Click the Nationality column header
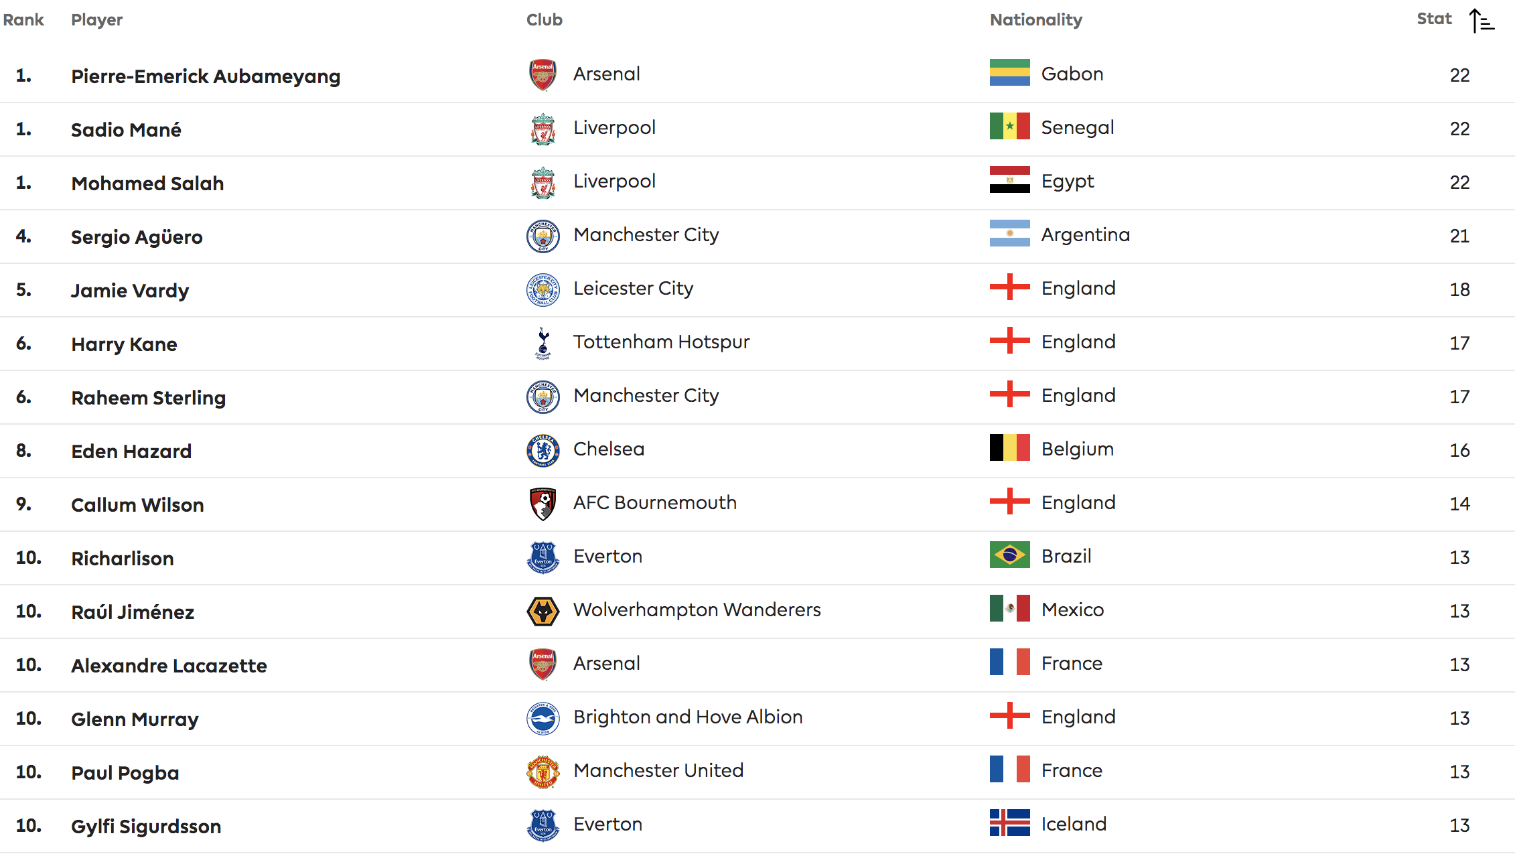Viewport: 1515px width, 856px height. click(1035, 20)
